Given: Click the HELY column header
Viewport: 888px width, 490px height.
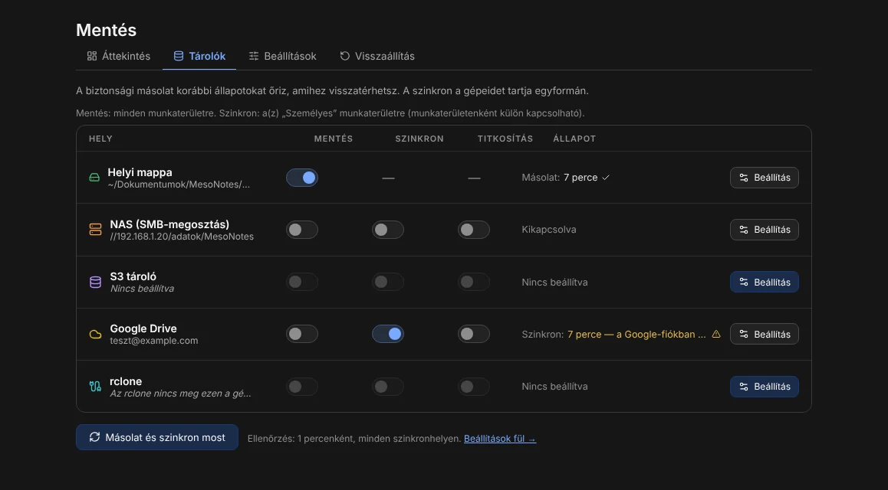Looking at the screenshot, I should coord(100,139).
